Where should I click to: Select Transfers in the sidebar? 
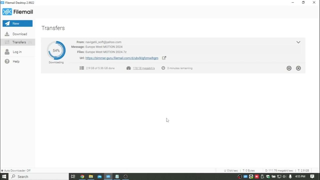17,42
